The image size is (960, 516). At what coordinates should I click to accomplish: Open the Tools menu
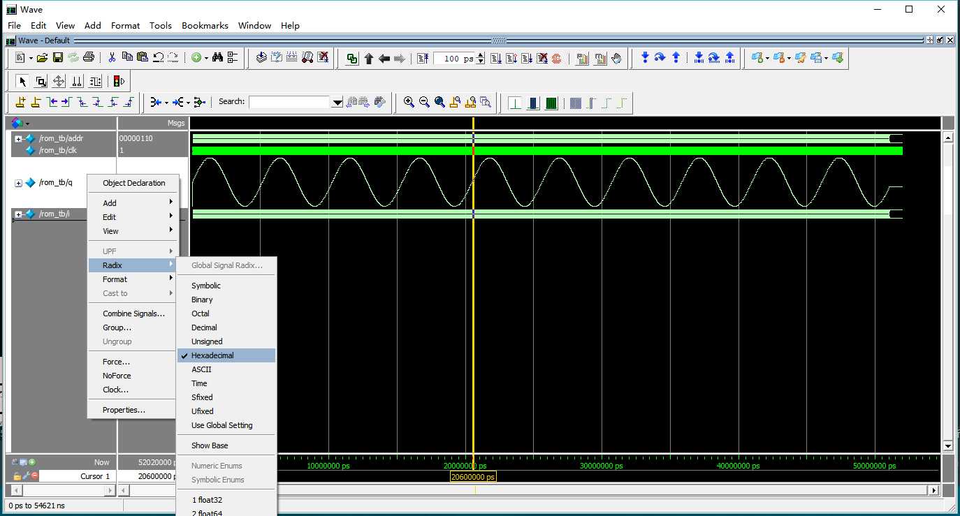coord(160,25)
